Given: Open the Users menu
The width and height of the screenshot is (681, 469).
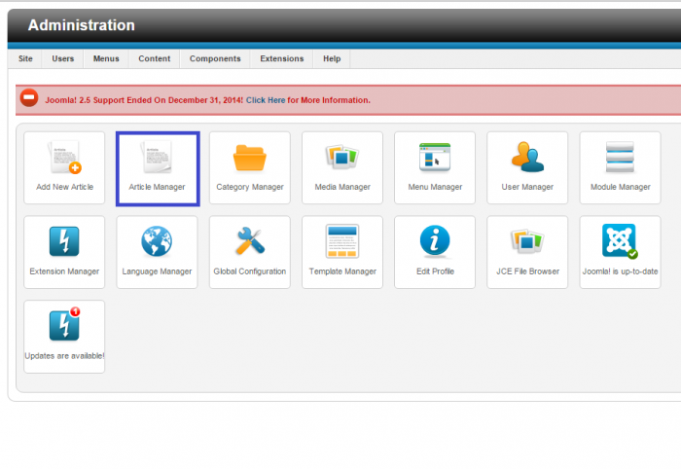Looking at the screenshot, I should (63, 58).
